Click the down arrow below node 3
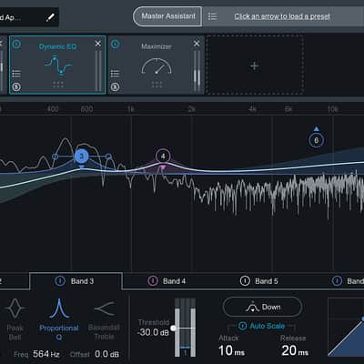Viewport: 364px width, 364px height. (x=82, y=167)
